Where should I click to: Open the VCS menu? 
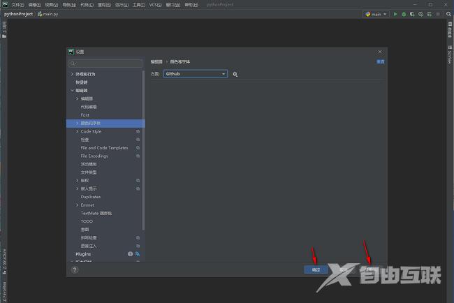tap(156, 4)
